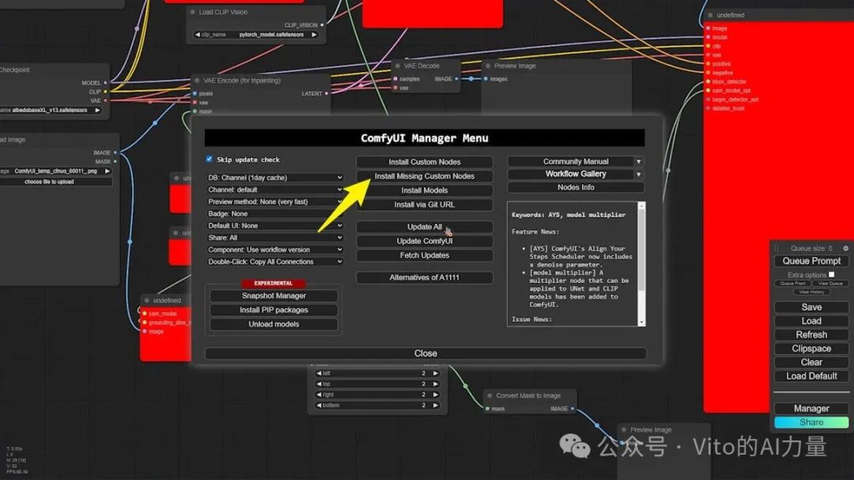Click View History button
Viewport: 854px width, 480px height.
pyautogui.click(x=811, y=292)
